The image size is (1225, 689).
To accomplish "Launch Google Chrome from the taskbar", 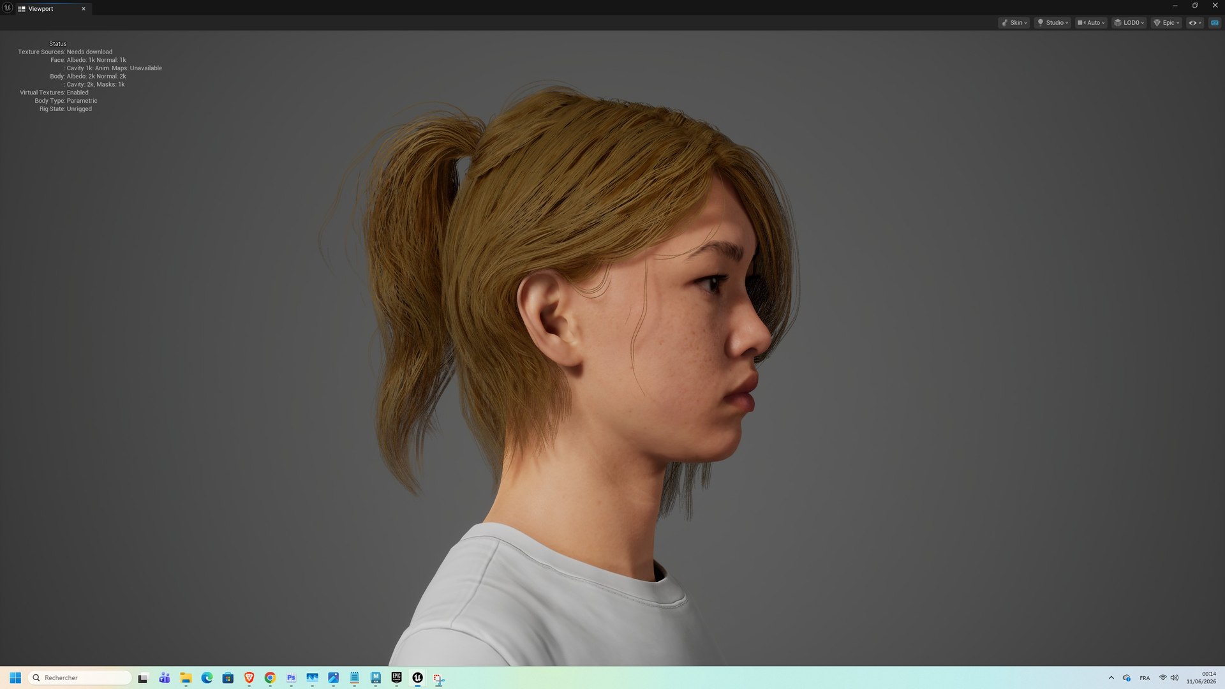I will [270, 678].
